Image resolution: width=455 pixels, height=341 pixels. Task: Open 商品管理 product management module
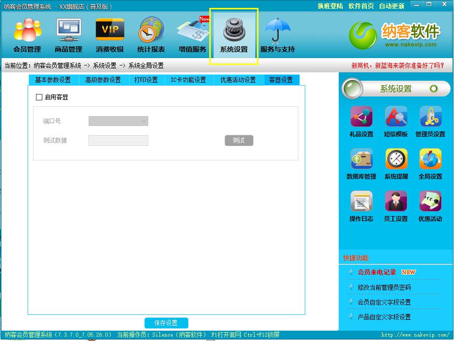tap(68, 35)
